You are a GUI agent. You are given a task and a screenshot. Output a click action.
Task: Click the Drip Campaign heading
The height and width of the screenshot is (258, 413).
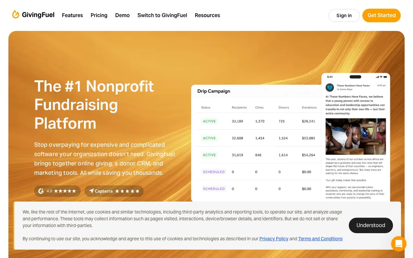pos(214,91)
